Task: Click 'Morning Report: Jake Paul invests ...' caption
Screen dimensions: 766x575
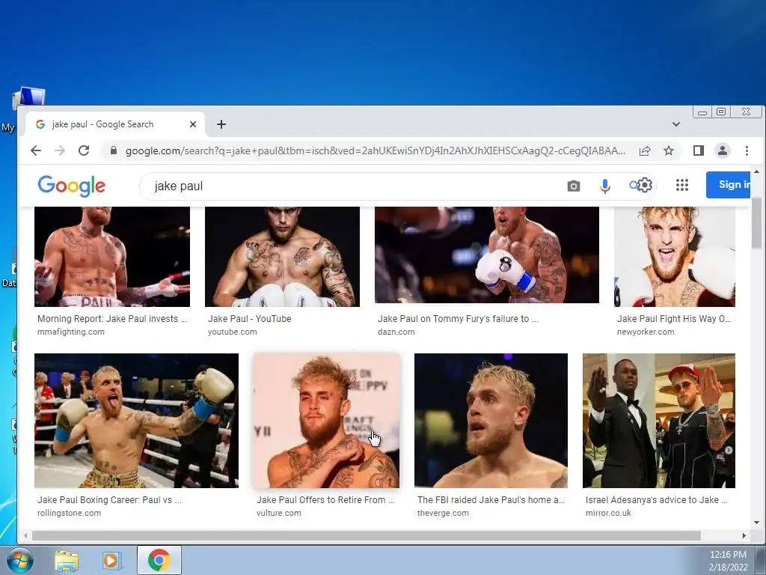Action: (x=112, y=319)
